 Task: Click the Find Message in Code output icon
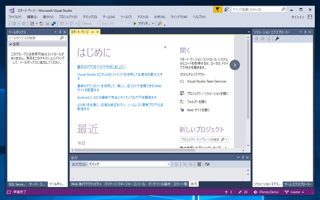pyautogui.click(x=176, y=164)
